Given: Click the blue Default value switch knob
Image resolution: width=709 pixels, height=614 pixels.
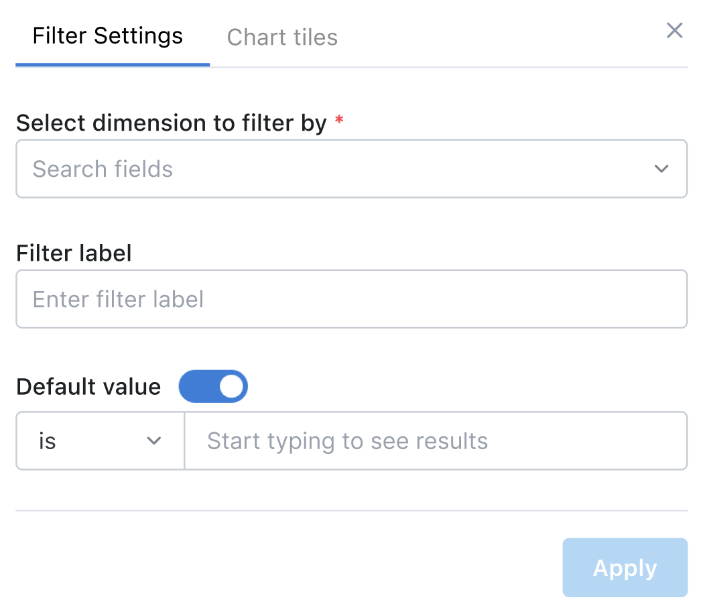Looking at the screenshot, I should 231,386.
